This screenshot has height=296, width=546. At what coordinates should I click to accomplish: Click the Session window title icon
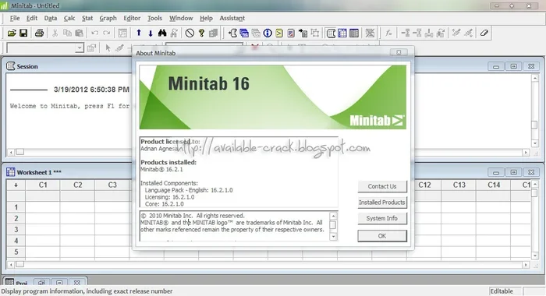pyautogui.click(x=10, y=66)
